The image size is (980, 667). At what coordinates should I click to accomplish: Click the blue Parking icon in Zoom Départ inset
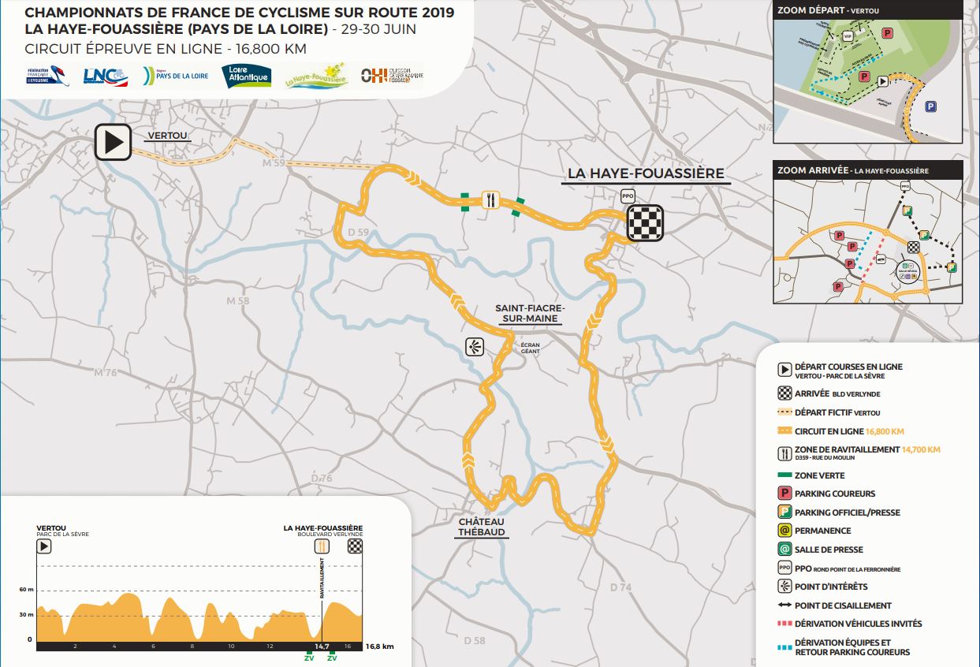[931, 107]
